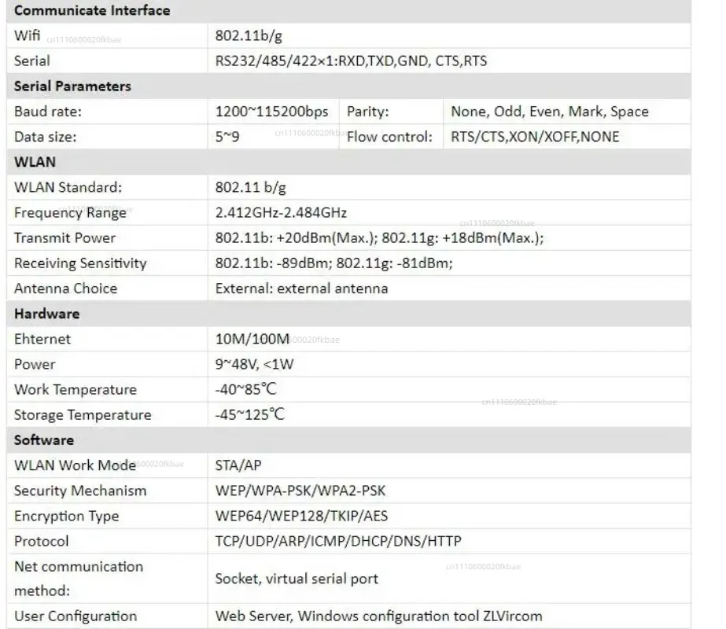Click the 'Hardware' section header
726x629 pixels.
coord(46,314)
